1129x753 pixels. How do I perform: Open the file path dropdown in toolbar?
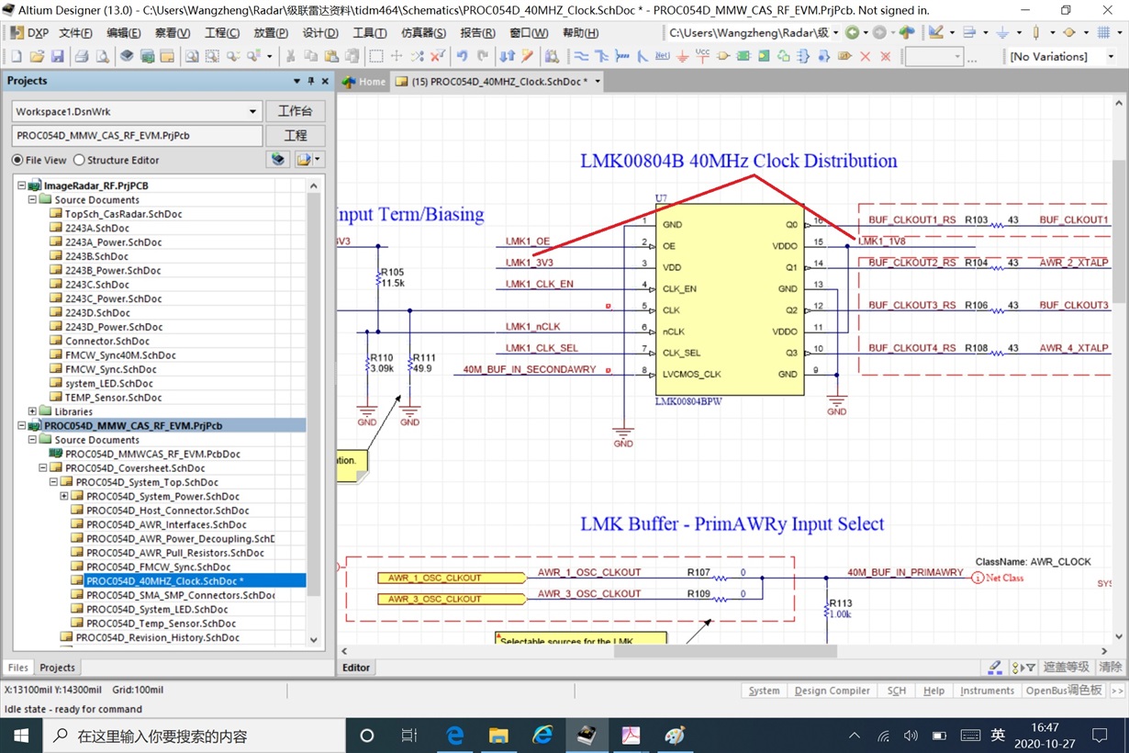(x=835, y=33)
